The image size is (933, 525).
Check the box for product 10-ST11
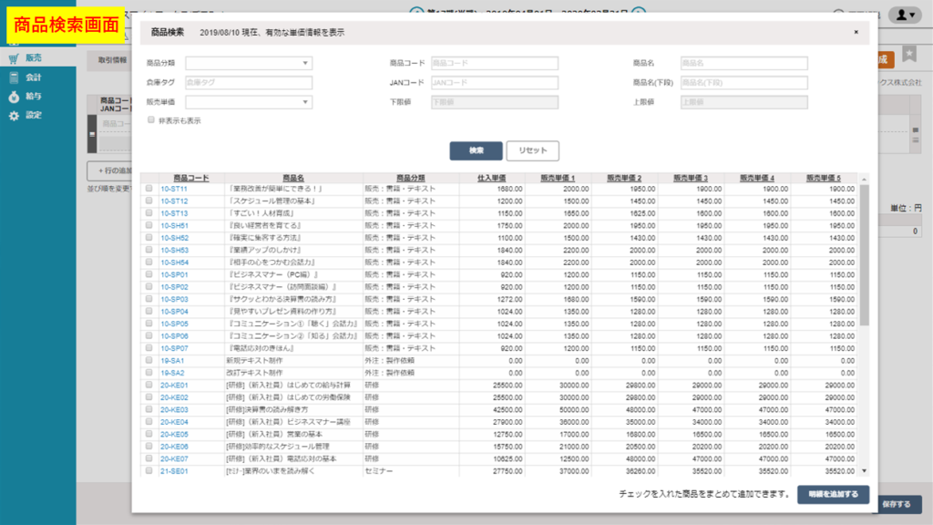click(149, 189)
